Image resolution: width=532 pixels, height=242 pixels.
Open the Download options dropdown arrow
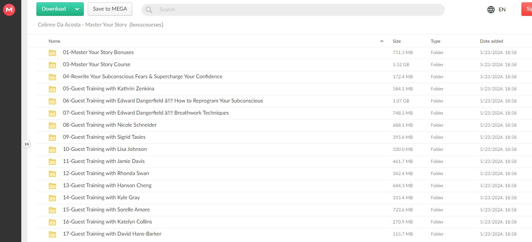tap(77, 9)
